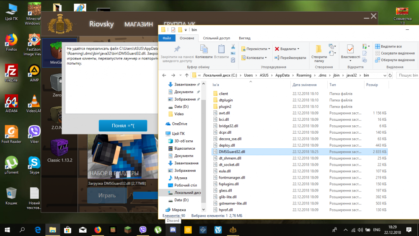Viewport: 419px width, 236px height.
Task: Go back with Explorer's back arrow
Action: coord(164,75)
